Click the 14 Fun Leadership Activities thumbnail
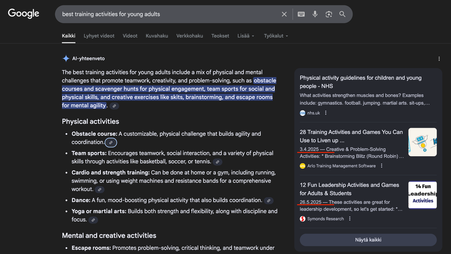The image size is (451, 254). pos(422,195)
